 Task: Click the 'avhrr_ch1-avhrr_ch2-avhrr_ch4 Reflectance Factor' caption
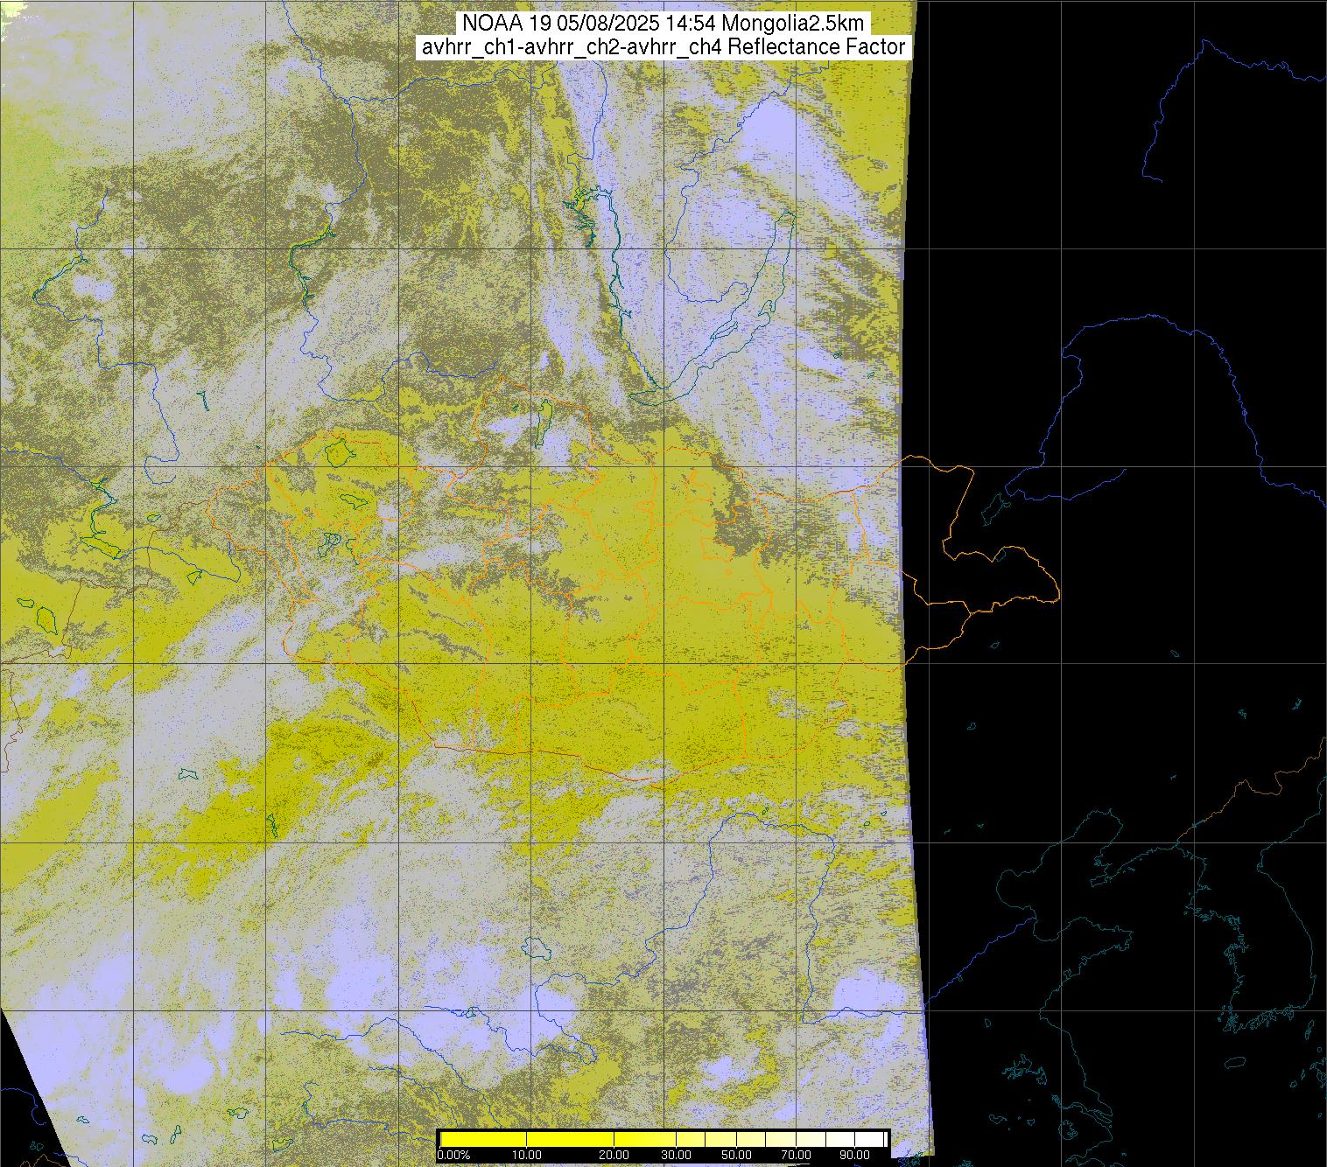point(663,47)
